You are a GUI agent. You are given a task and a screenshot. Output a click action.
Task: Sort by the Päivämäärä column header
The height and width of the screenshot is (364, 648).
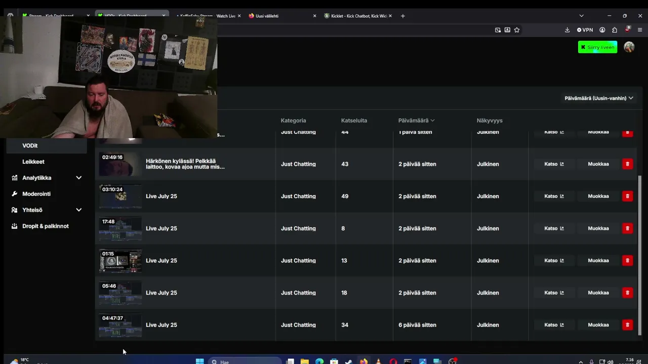click(416, 120)
